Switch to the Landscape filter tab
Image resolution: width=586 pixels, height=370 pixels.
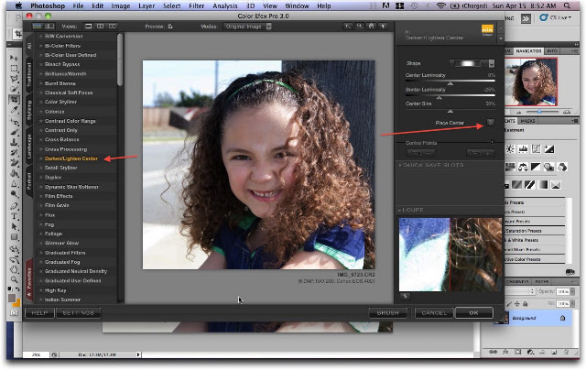[29, 147]
